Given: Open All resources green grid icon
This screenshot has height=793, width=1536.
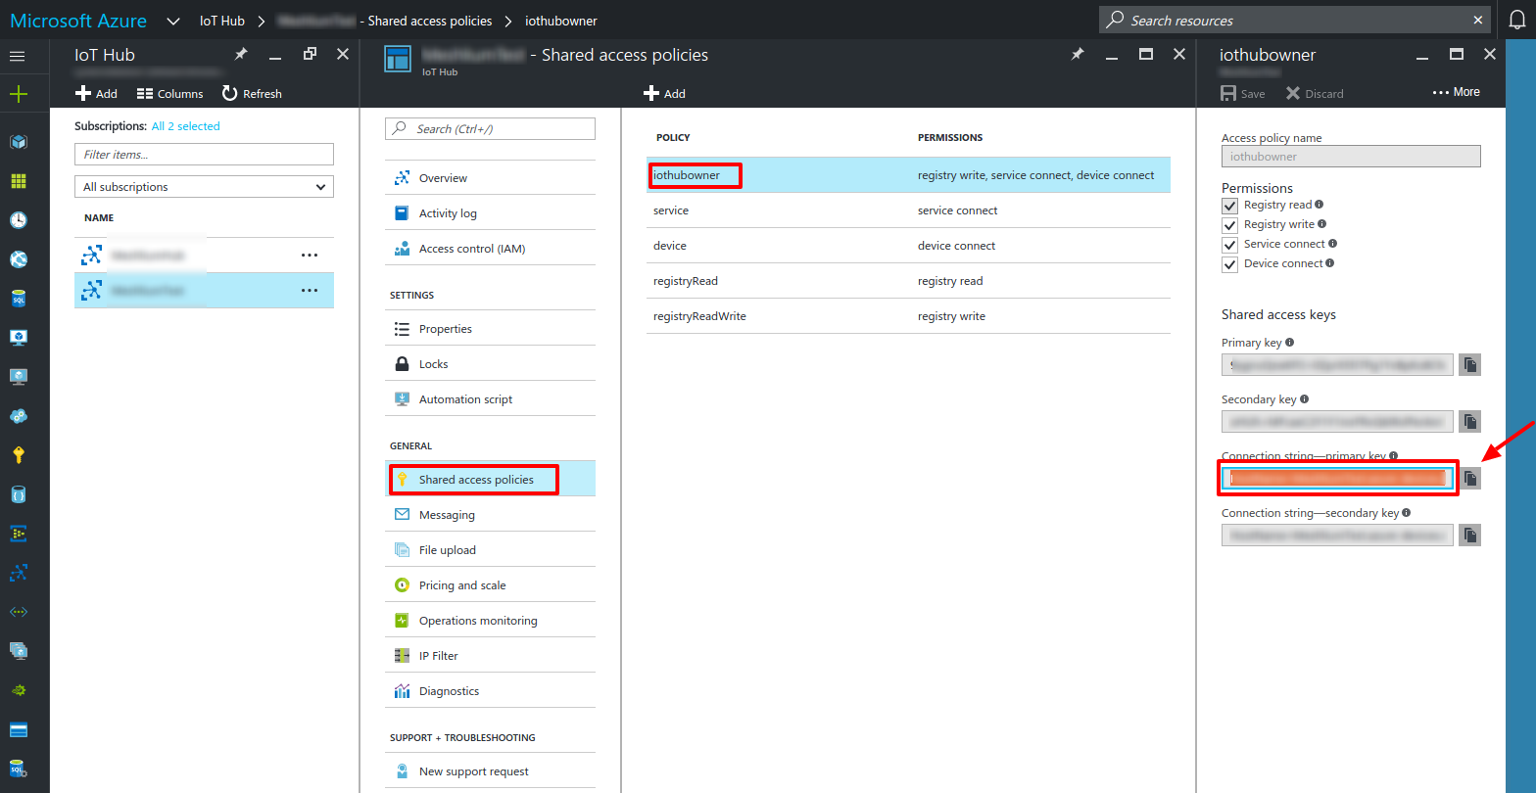Looking at the screenshot, I should [x=18, y=181].
